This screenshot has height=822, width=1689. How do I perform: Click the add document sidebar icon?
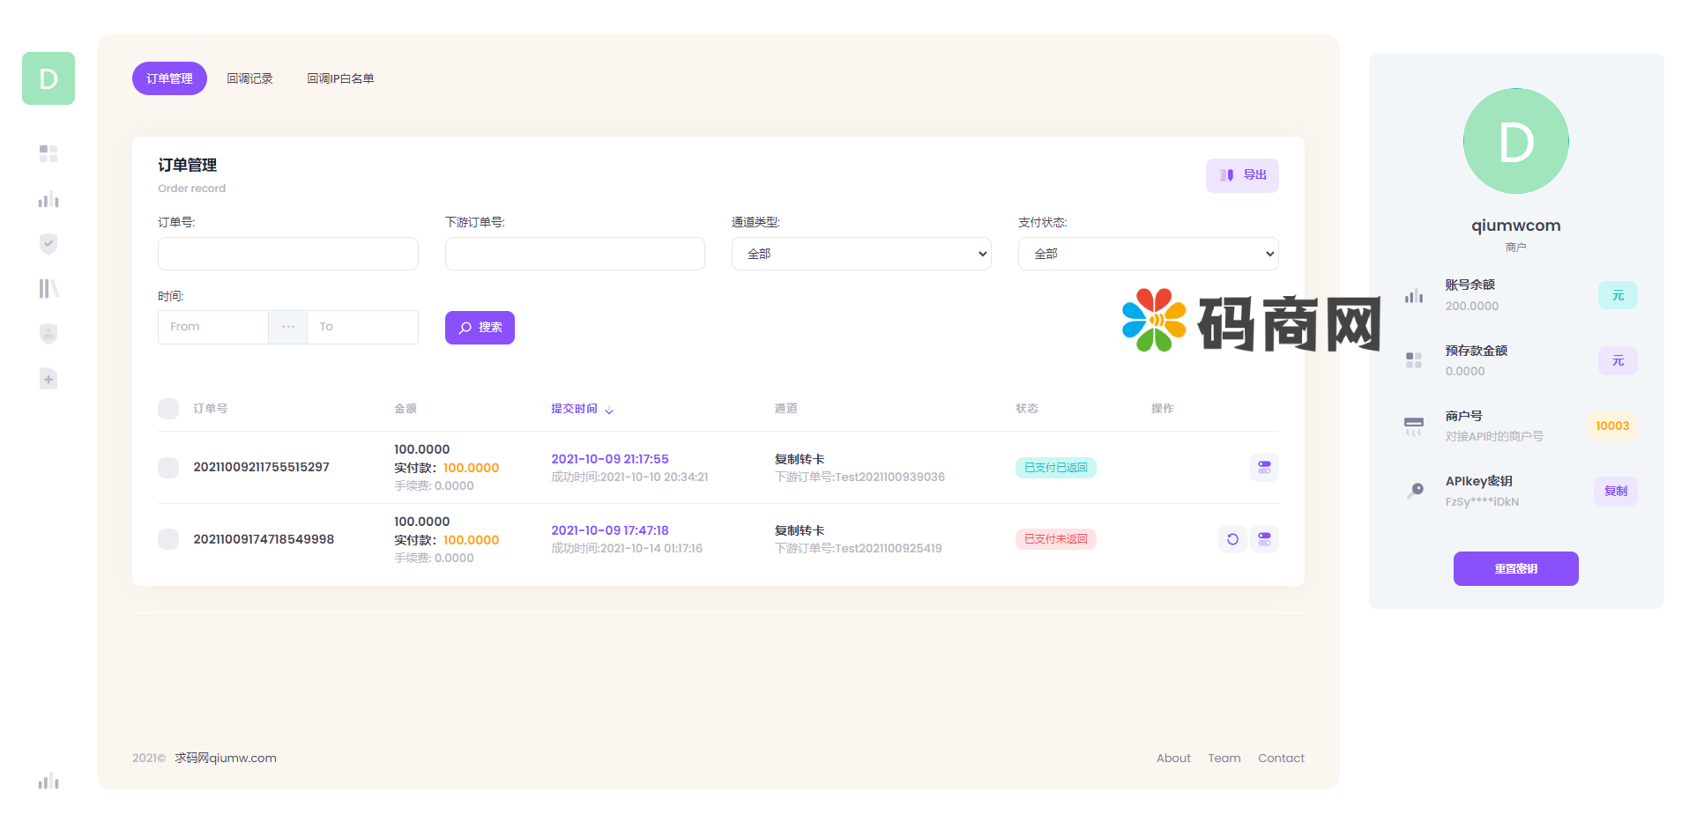[48, 379]
